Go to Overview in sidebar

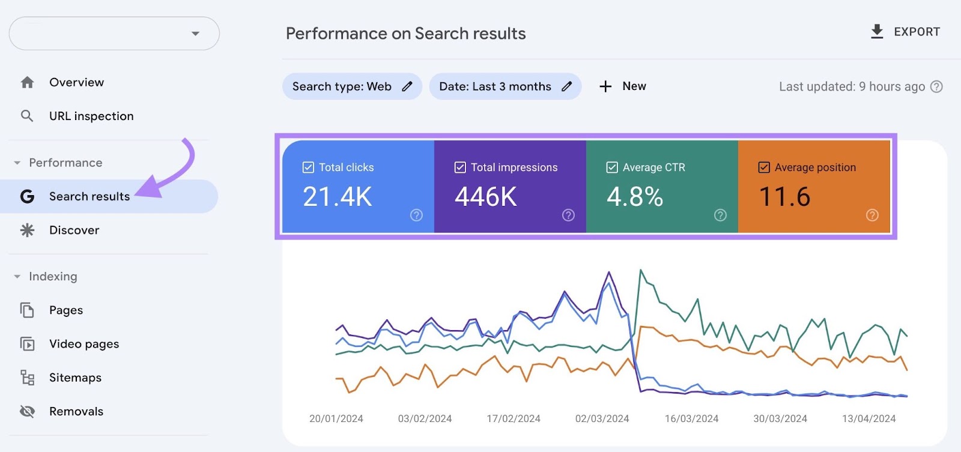pyautogui.click(x=76, y=82)
